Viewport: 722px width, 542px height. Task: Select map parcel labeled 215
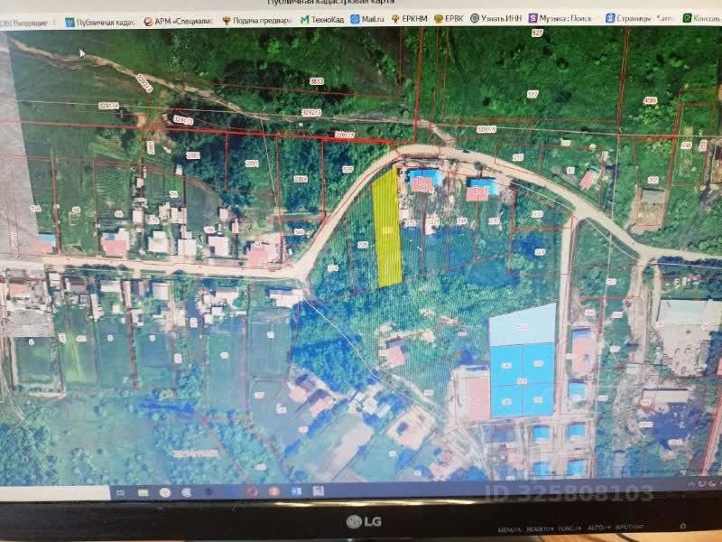coord(518,157)
